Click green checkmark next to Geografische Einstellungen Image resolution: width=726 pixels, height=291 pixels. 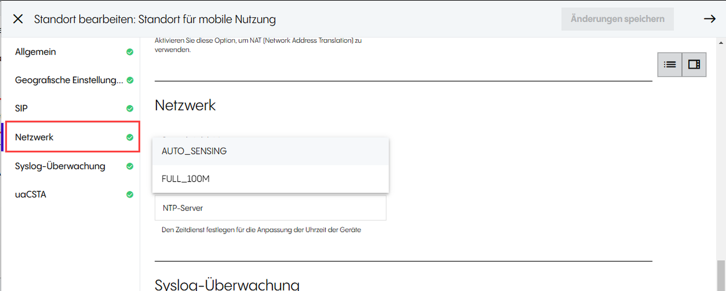(130, 80)
